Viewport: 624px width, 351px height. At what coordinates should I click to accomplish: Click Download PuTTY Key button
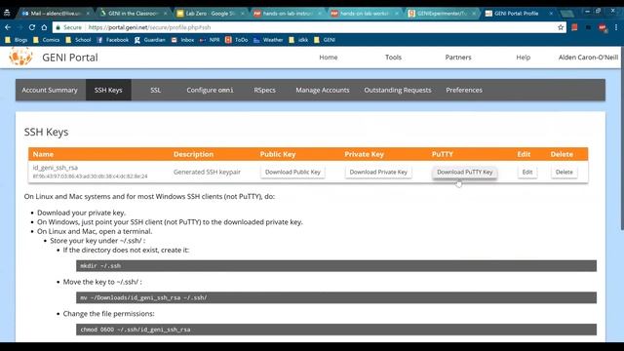coord(464,172)
